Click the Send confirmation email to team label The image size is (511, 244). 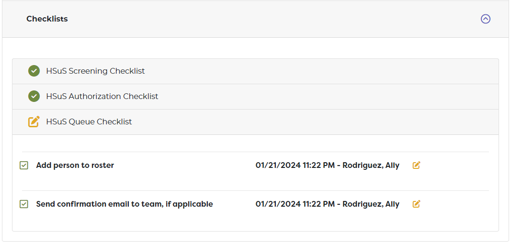(x=125, y=204)
